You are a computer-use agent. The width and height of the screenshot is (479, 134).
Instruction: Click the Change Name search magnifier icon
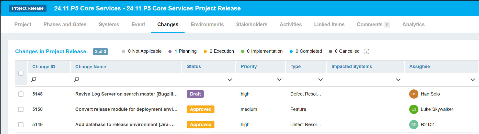76,79
